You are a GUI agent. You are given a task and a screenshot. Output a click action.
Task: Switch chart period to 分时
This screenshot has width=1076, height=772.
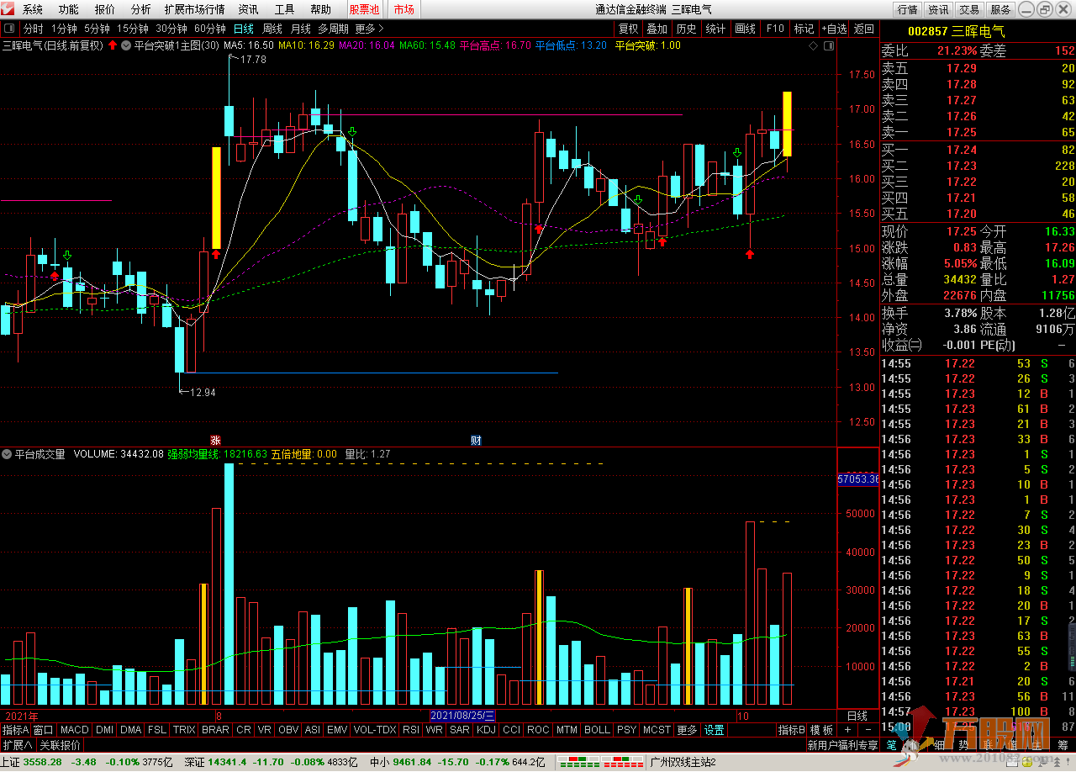point(33,29)
